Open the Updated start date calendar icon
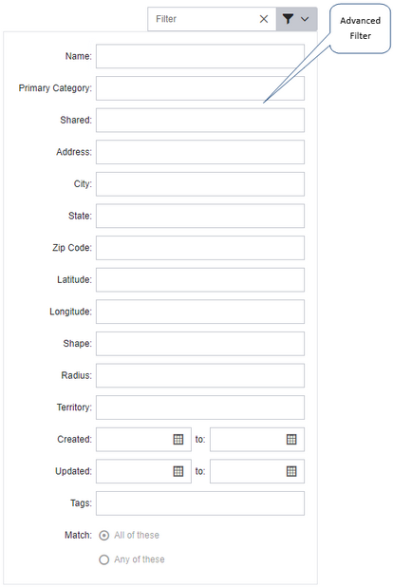This screenshot has height=587, width=393. click(178, 471)
